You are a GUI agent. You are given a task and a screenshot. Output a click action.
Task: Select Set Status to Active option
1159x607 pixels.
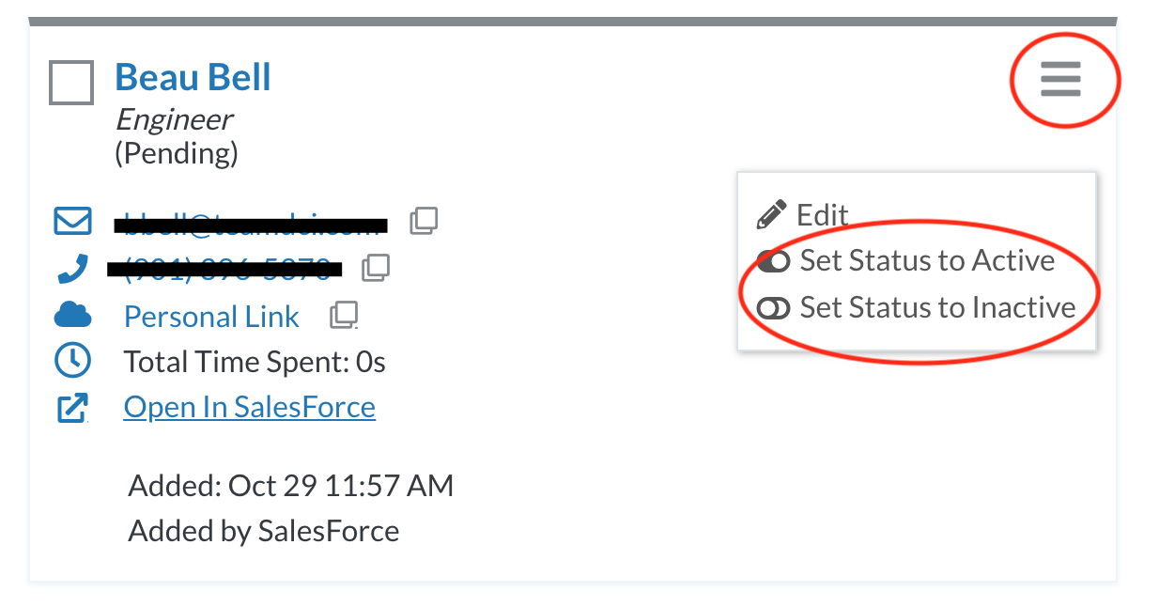[x=905, y=261]
